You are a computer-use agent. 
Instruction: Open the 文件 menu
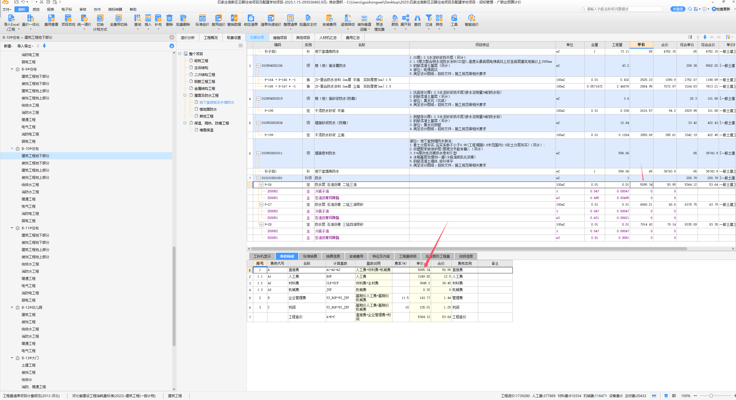(x=7, y=9)
